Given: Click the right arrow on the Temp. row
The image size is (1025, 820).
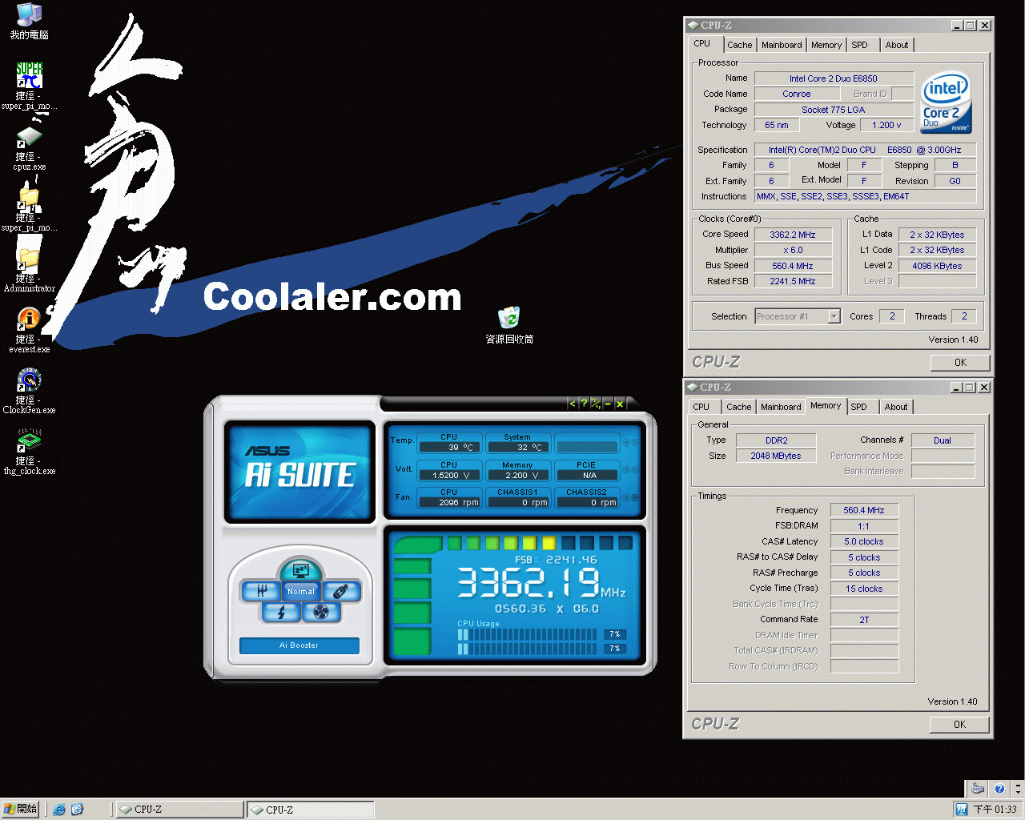Looking at the screenshot, I should 636,442.
